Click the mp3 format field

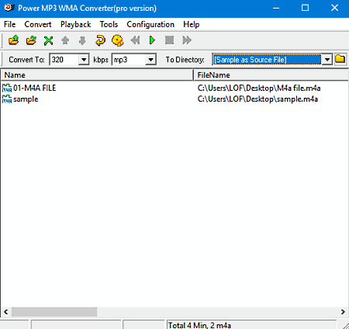(x=129, y=60)
